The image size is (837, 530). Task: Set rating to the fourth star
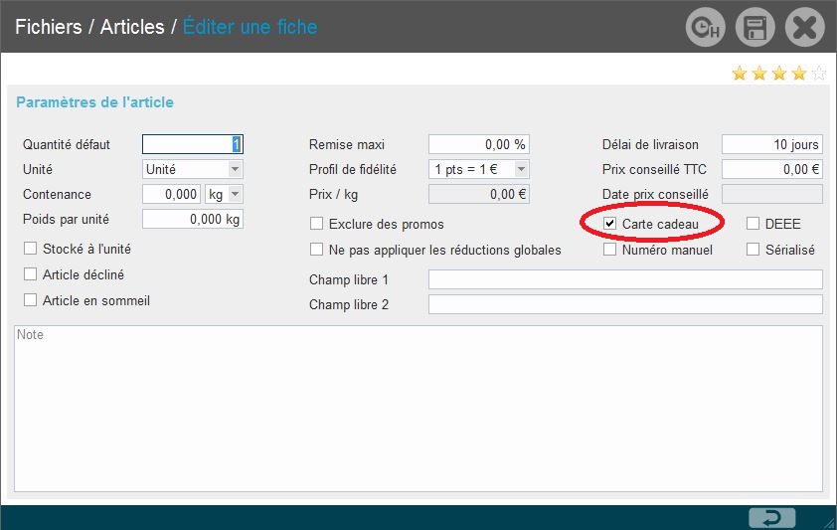(799, 74)
